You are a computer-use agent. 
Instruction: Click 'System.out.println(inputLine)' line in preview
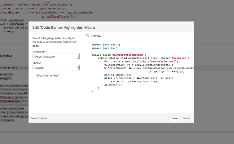point(135,81)
